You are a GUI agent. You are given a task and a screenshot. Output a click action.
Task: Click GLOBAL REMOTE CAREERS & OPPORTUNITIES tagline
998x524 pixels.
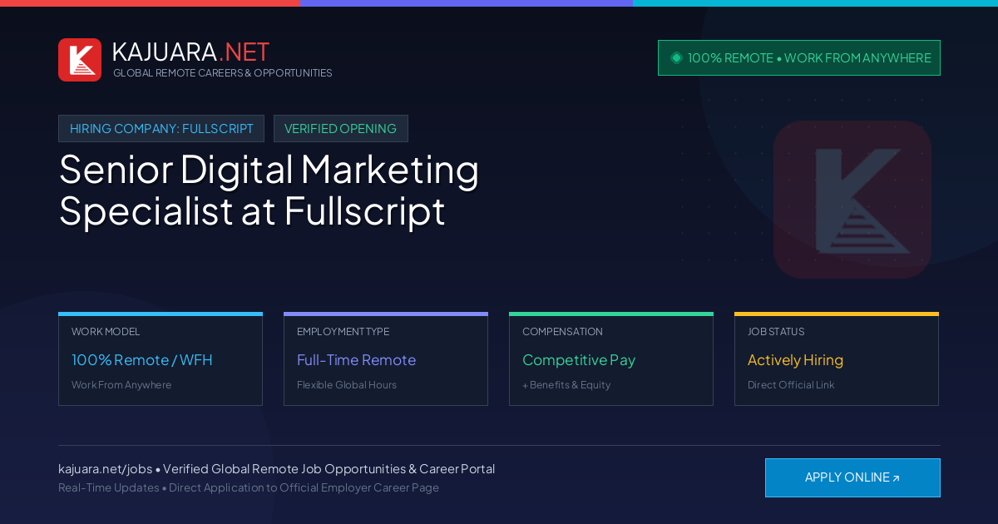(x=223, y=73)
